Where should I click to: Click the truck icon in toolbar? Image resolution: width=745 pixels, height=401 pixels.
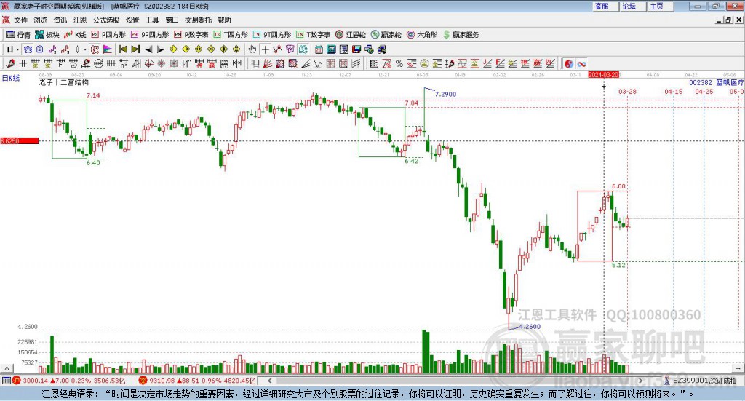coord(382,49)
